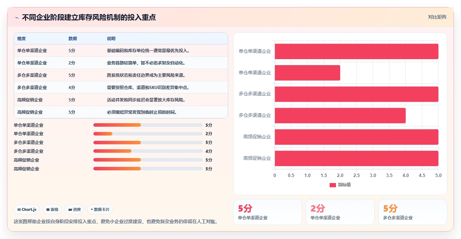Click the 对比矩阵 label in header
This screenshot has width=461, height=239.
(x=437, y=17)
